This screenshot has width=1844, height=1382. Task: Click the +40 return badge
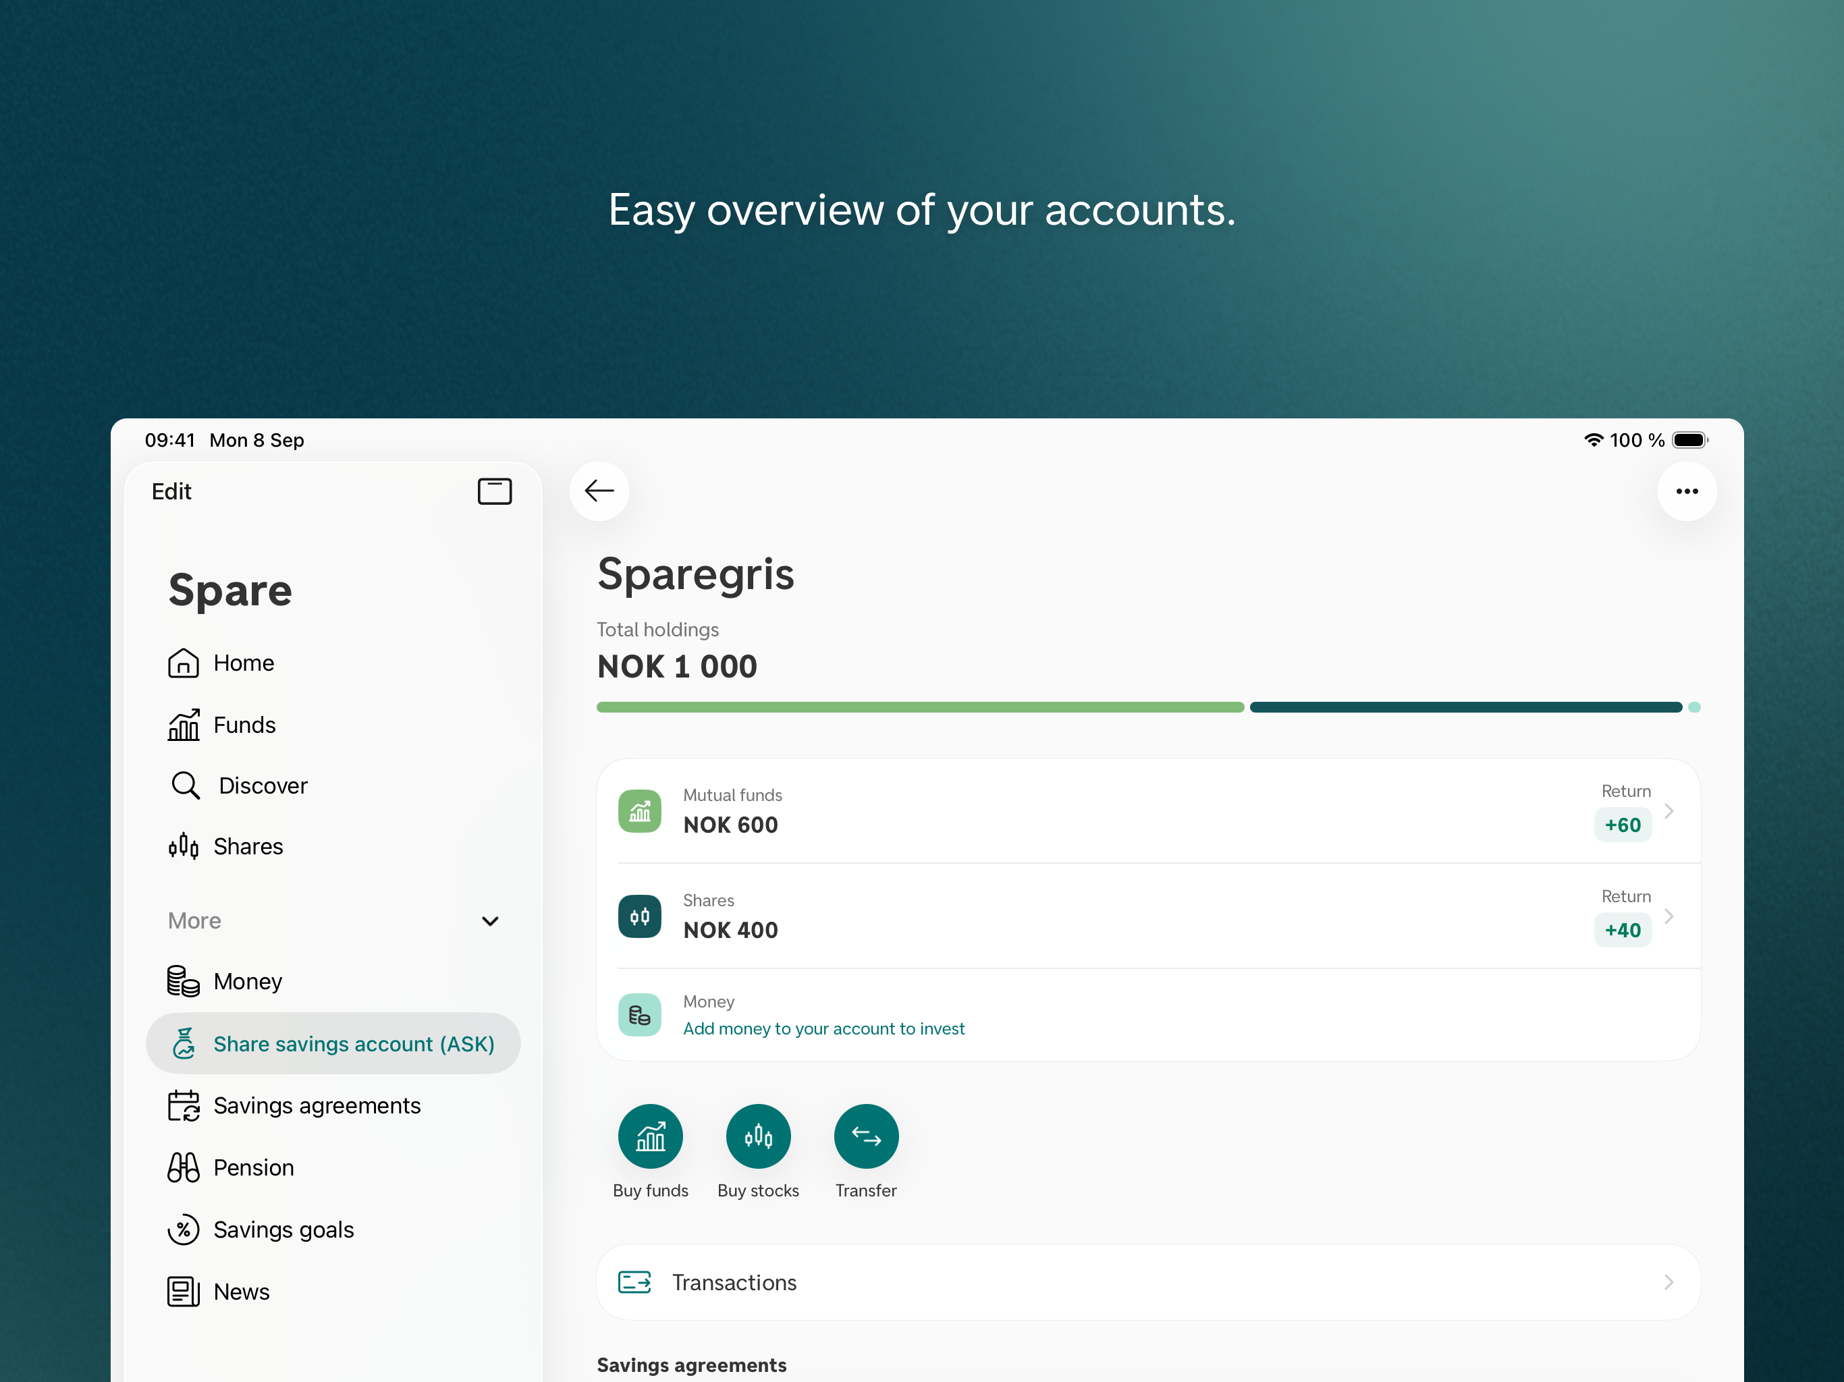coord(1622,931)
